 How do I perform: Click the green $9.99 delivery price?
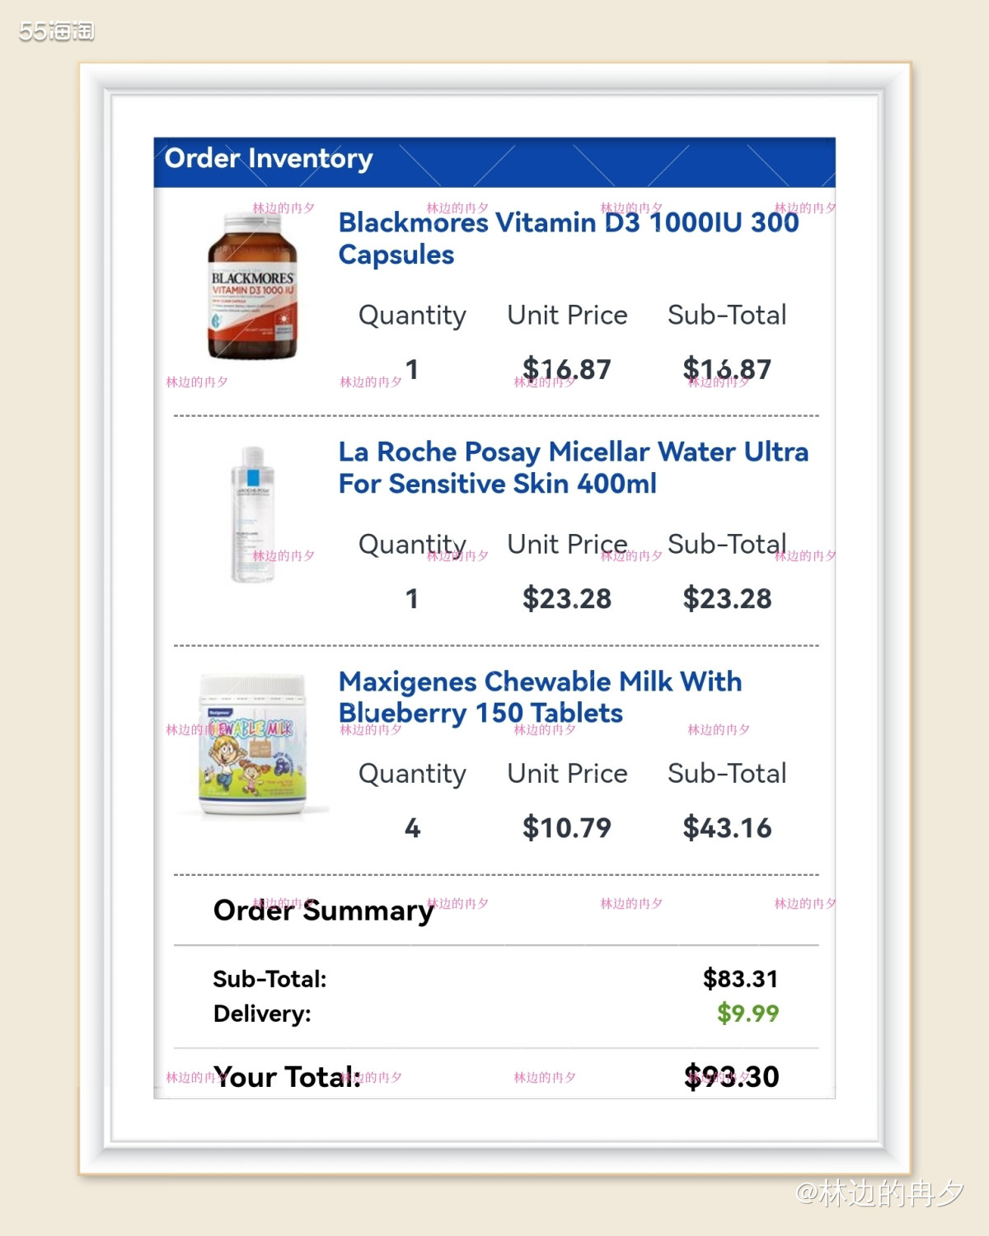748,1013
